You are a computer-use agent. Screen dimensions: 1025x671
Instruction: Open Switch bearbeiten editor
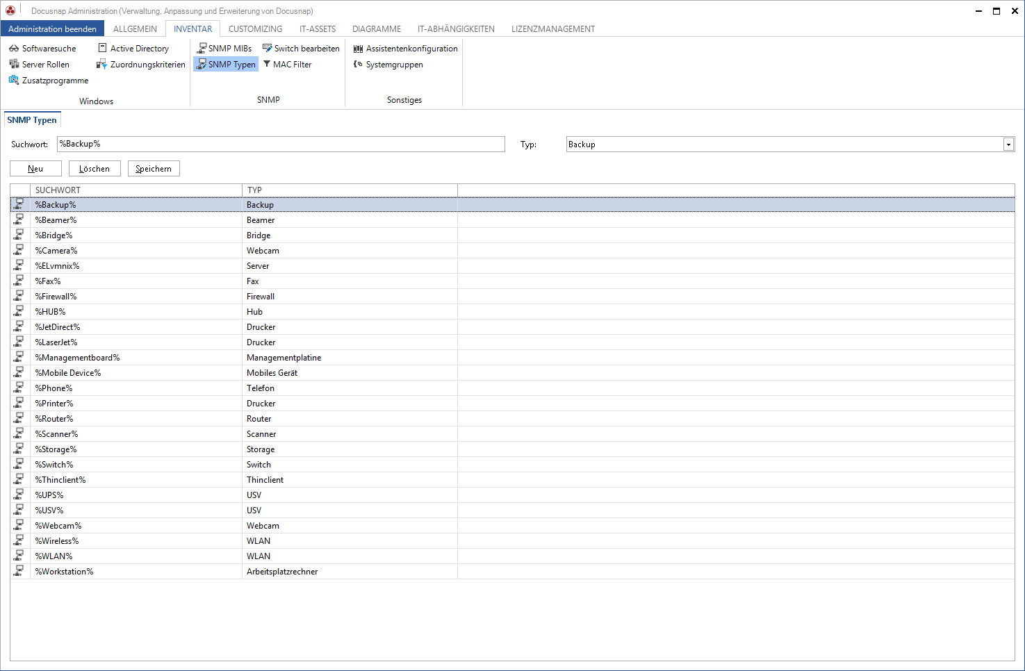pyautogui.click(x=301, y=49)
